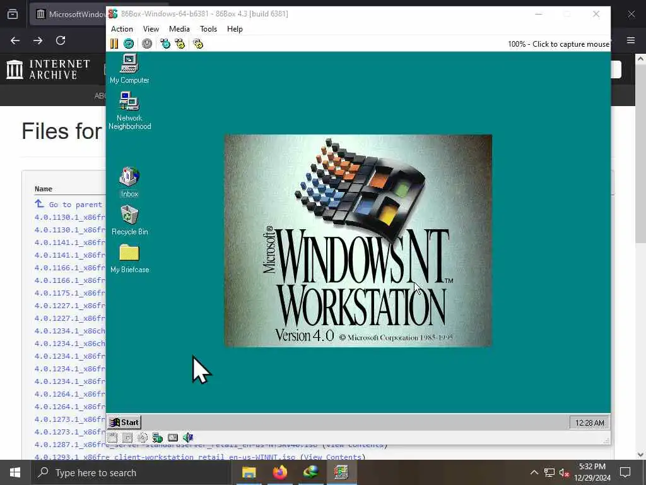Click the host network tray icon
The height and width of the screenshot is (485, 646).
click(x=549, y=472)
